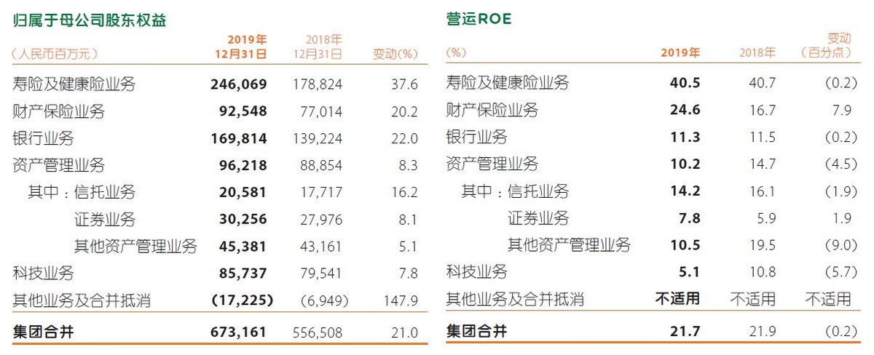Screen dimensions: 874x355
Task: Click the 2018年 header in ROE table
Action: click(757, 53)
